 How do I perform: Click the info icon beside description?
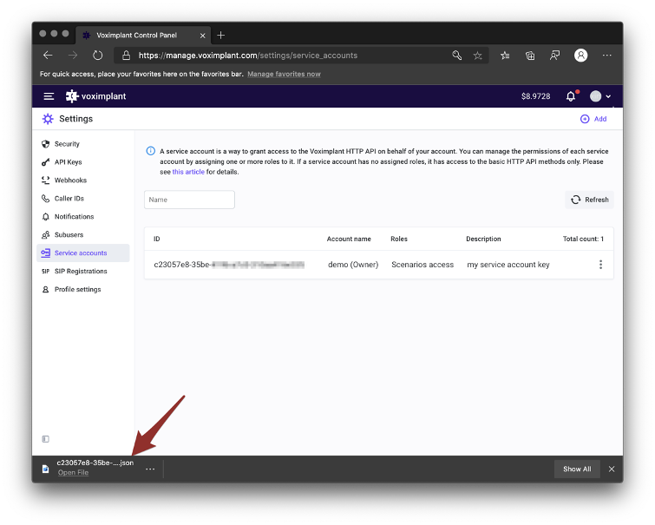[x=151, y=151]
